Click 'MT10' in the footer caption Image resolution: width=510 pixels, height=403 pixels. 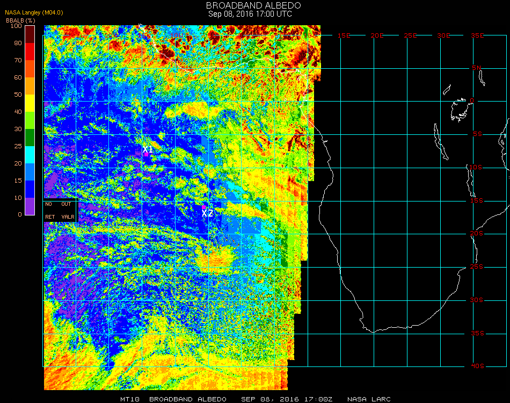pyautogui.click(x=130, y=399)
